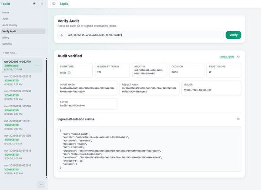Image resolution: width=261 pixels, height=190 pixels.
Task: Click the Filter runs search box
Action: pyautogui.click(x=23, y=53)
